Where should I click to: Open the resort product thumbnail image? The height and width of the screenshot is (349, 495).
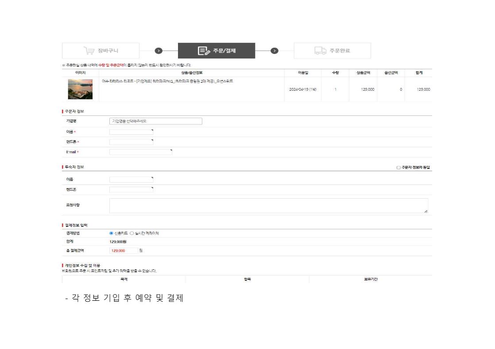80,89
